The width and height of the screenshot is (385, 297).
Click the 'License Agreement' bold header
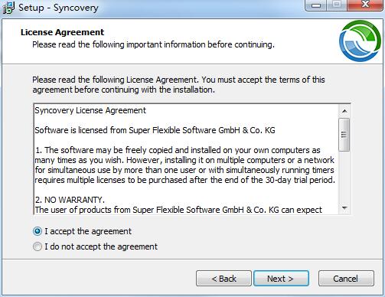pyautogui.click(x=62, y=32)
